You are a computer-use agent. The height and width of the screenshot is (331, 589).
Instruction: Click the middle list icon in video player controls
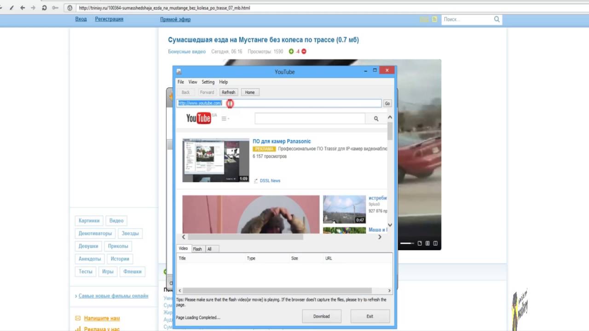click(x=427, y=243)
